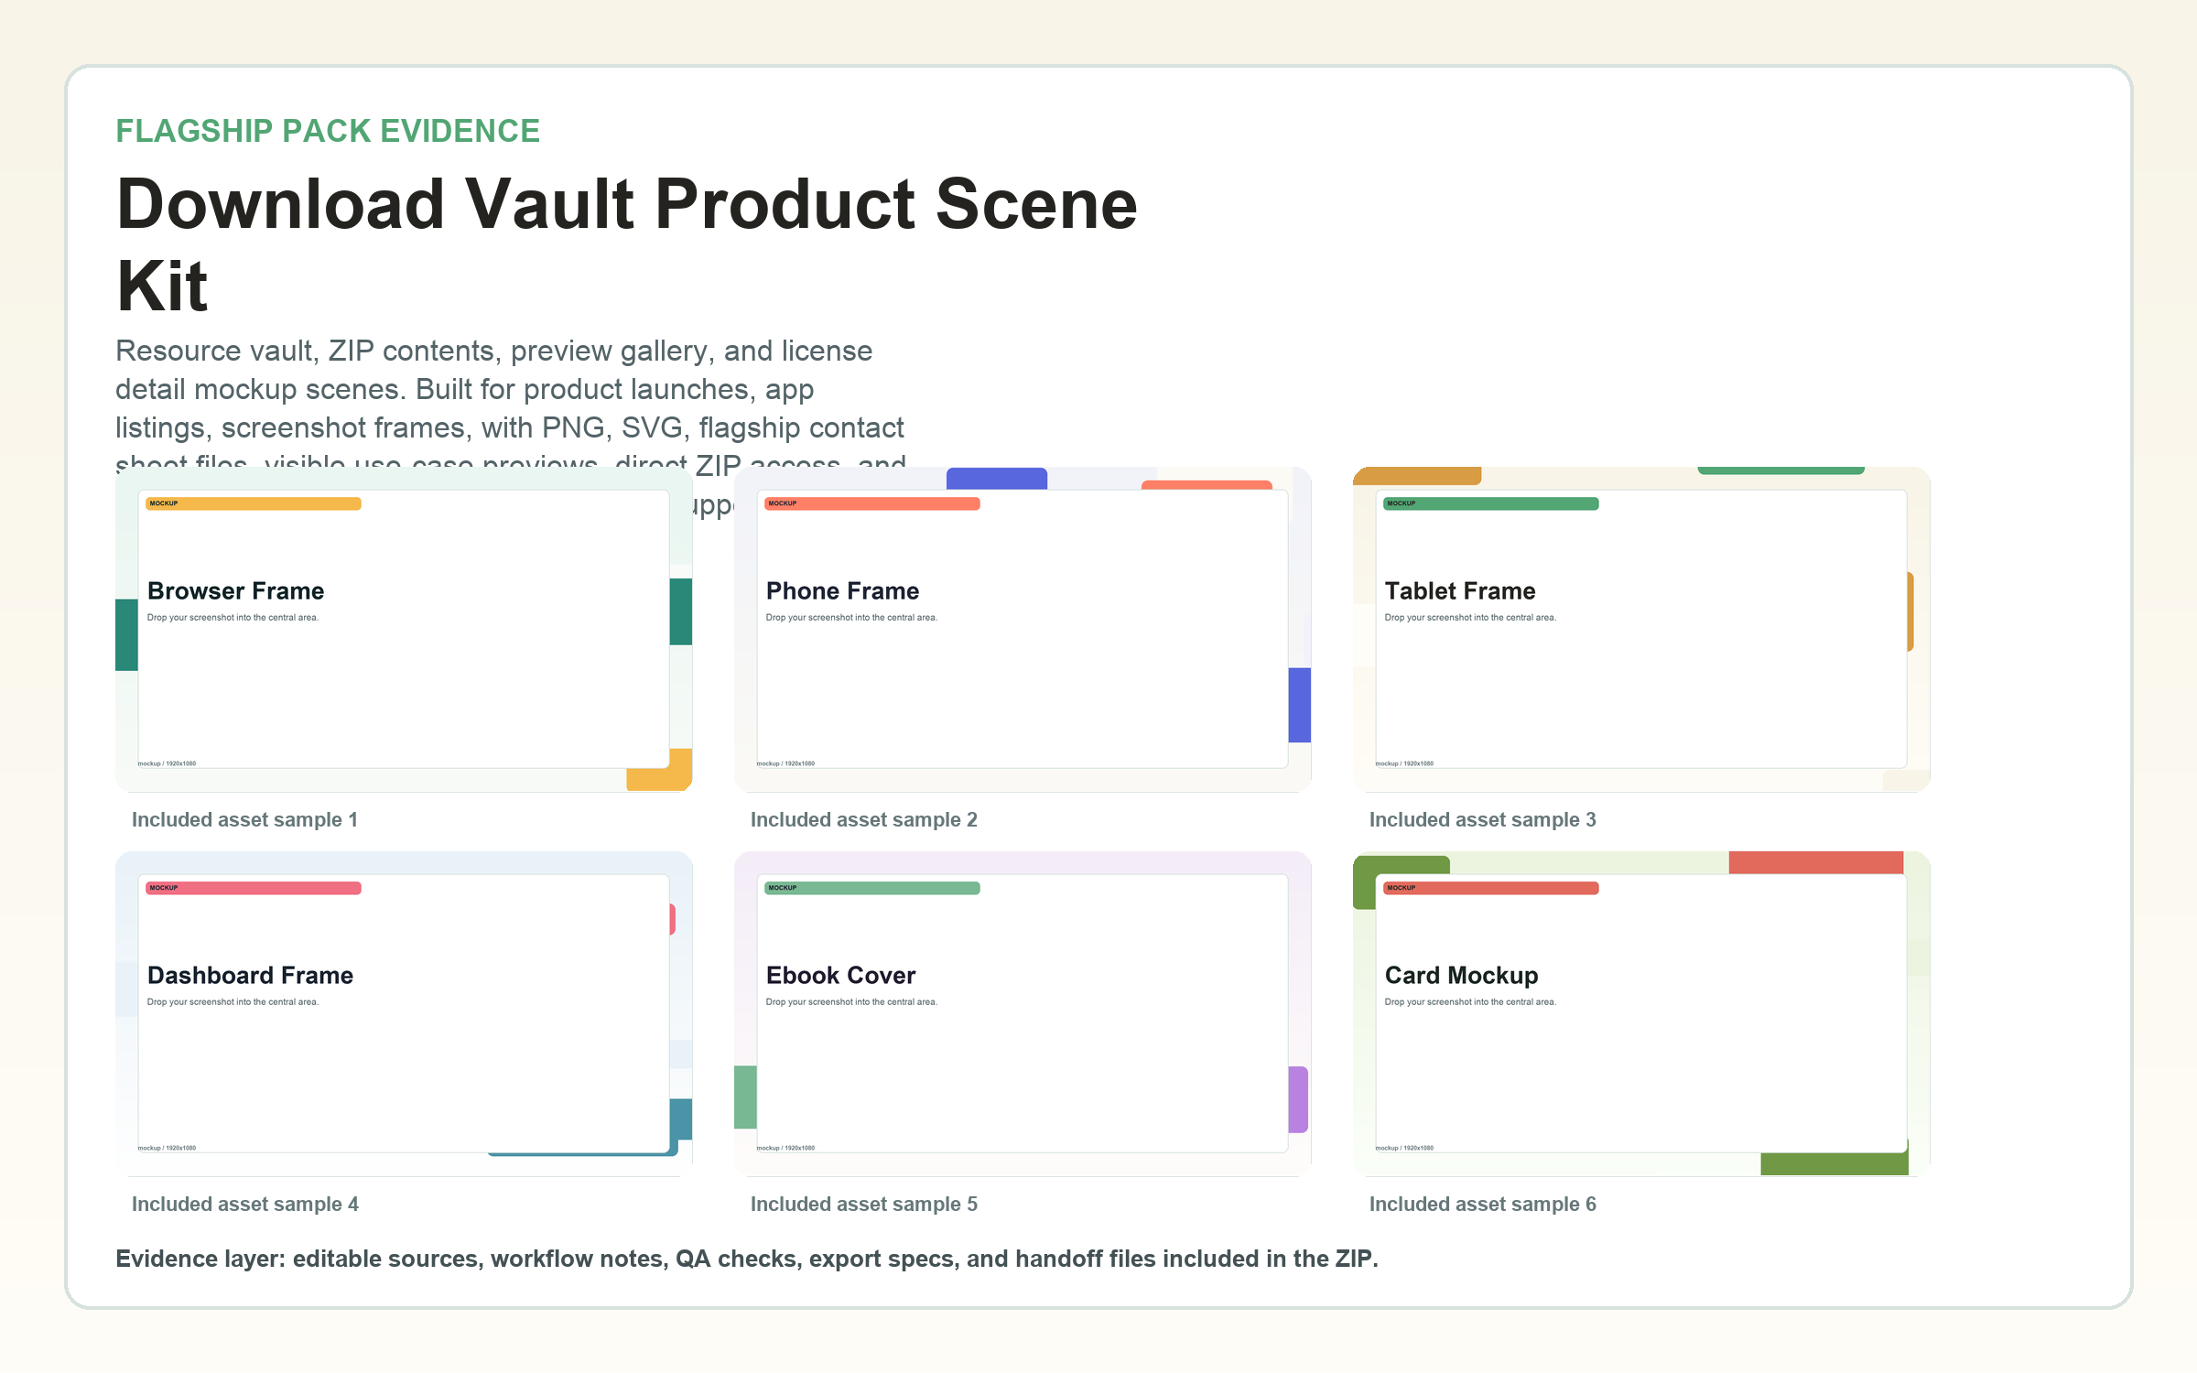Click the pink MOCKUP tag in Dashboard Frame
Image resolution: width=2197 pixels, height=1373 pixels.
tap(254, 888)
